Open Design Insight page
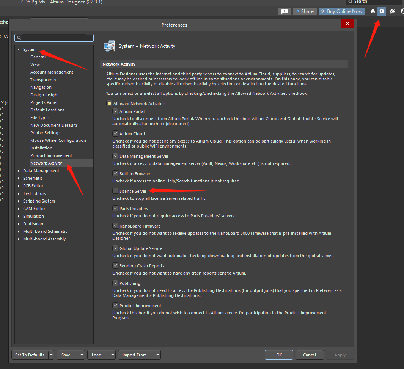 click(x=45, y=95)
